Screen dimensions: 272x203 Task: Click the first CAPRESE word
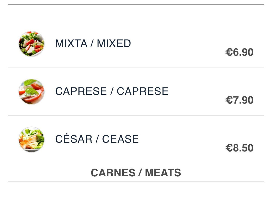point(81,91)
